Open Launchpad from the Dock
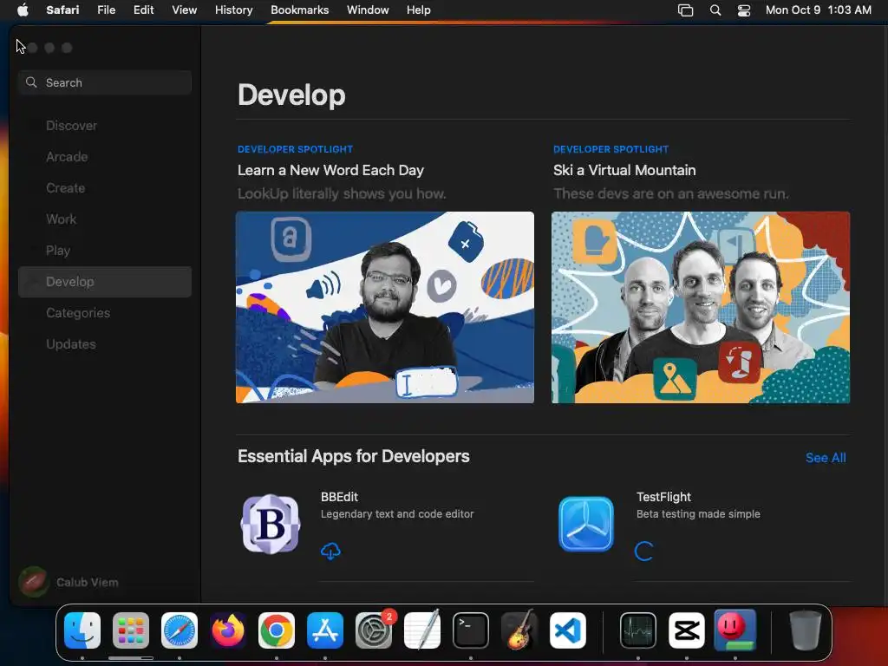Image resolution: width=888 pixels, height=666 pixels. pos(131,630)
